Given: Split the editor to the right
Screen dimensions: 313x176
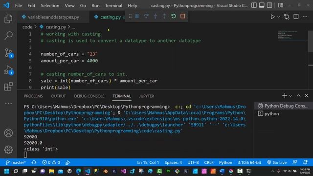Looking at the screenshot, I should pos(296,17).
